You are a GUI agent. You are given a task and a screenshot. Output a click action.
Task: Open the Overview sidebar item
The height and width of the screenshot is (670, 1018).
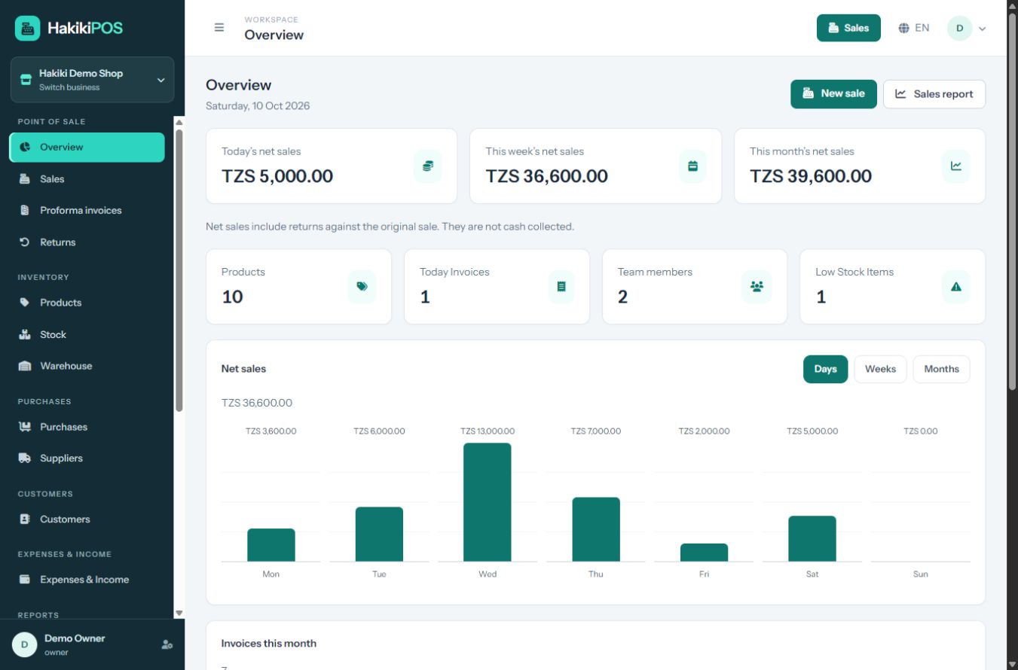(87, 147)
